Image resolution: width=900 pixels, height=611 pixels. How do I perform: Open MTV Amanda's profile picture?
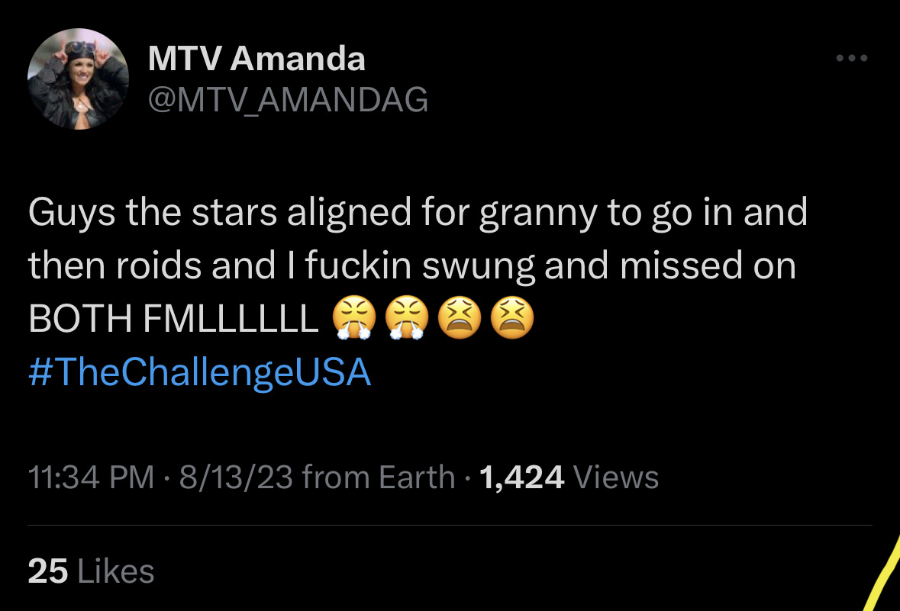[x=78, y=79]
